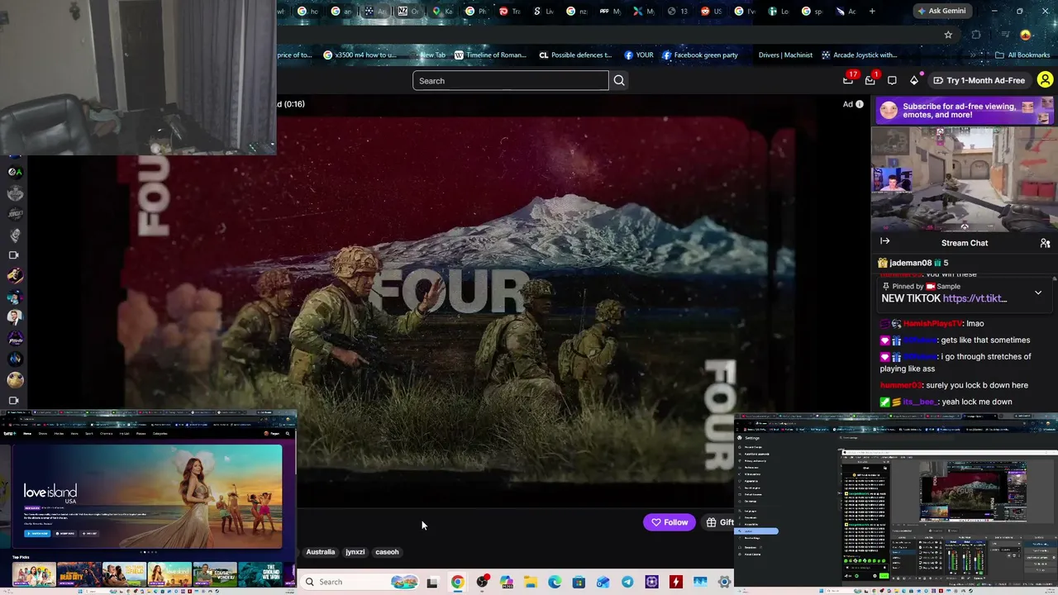Open Telegram from the taskbar
The height and width of the screenshot is (595, 1058).
627,582
